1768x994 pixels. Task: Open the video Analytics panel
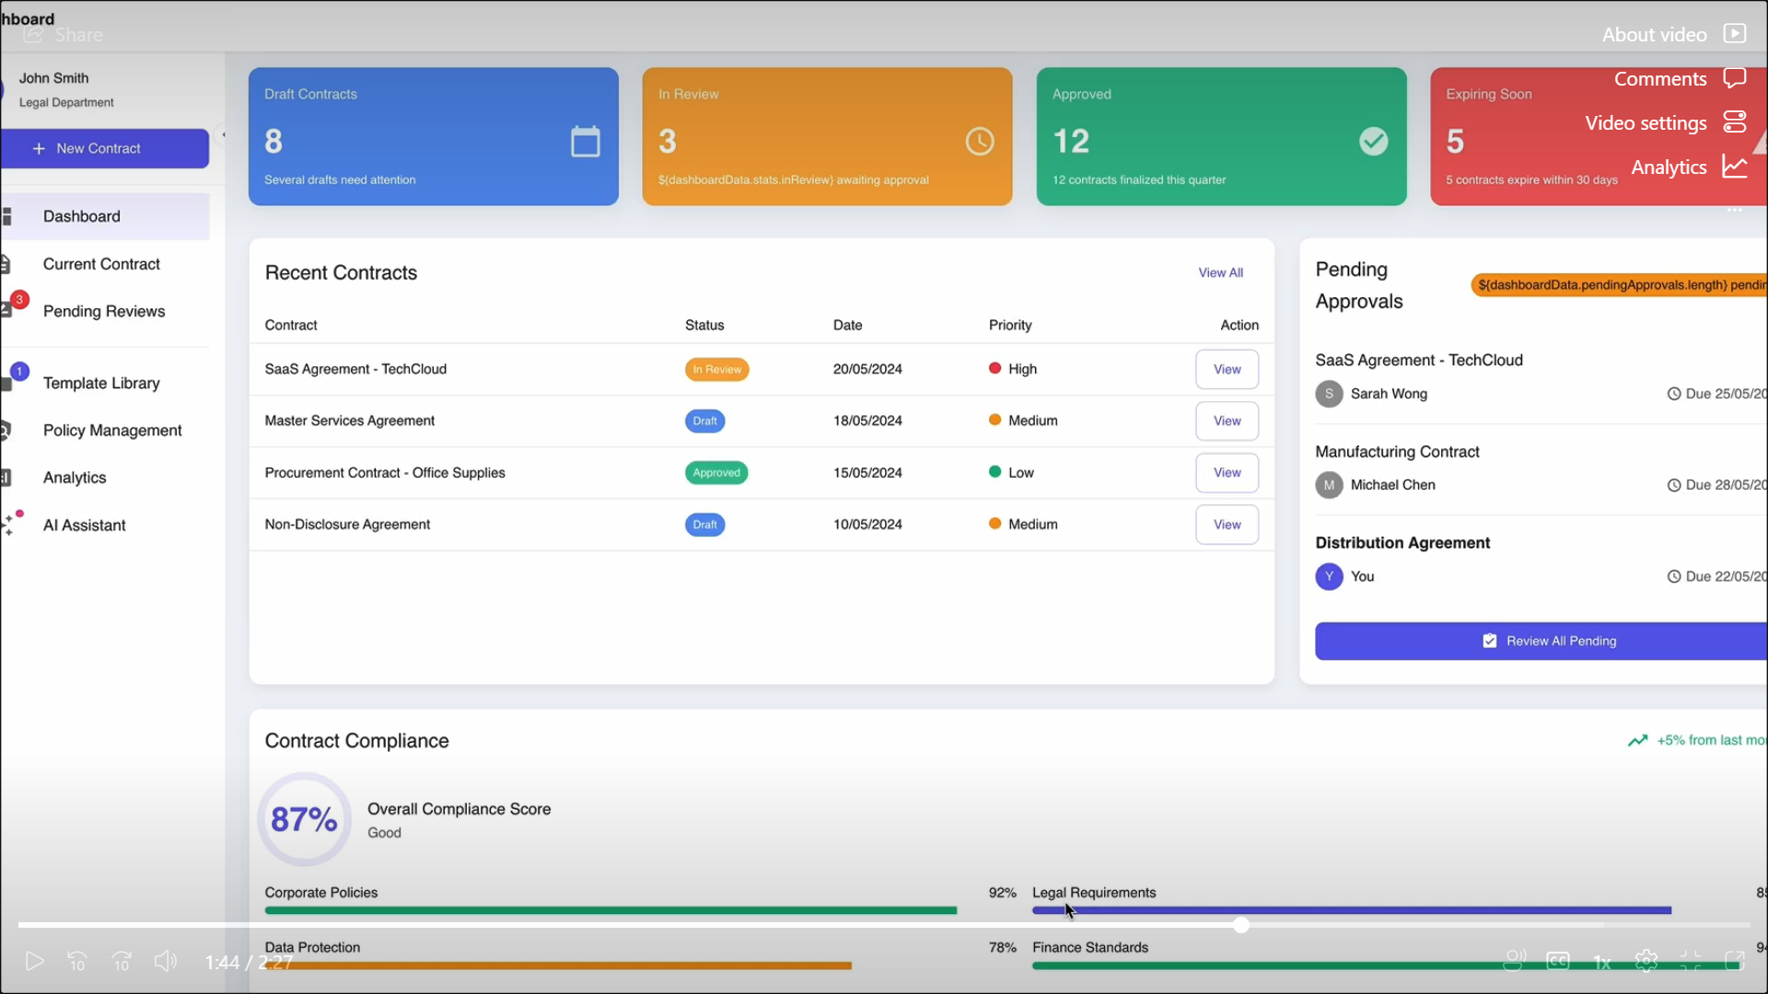tap(1734, 167)
